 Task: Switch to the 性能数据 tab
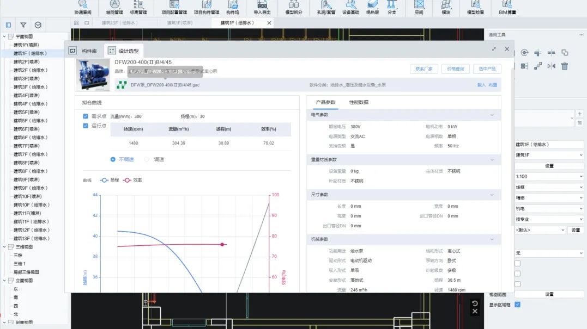(x=359, y=102)
